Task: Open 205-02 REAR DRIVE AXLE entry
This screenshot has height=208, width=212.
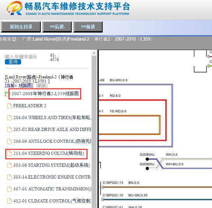Action: (52, 129)
